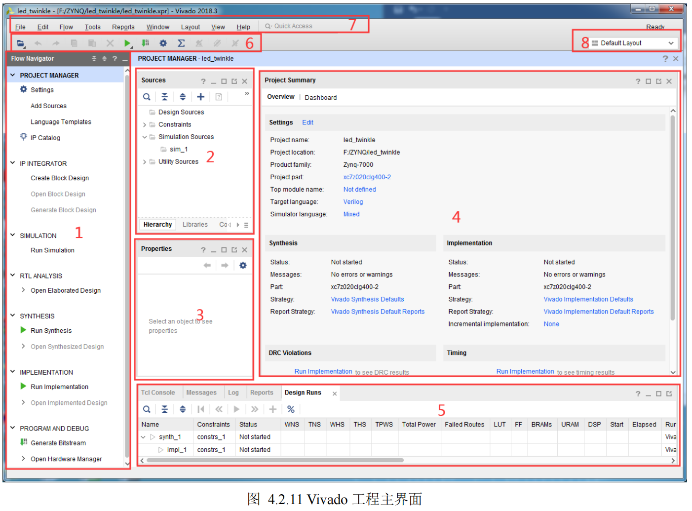Click Edit link next to Settings
The width and height of the screenshot is (692, 511).
click(308, 122)
